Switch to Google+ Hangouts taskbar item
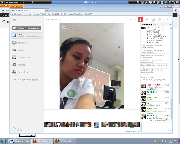Screen dimensions: 180x144 point(42,141)
